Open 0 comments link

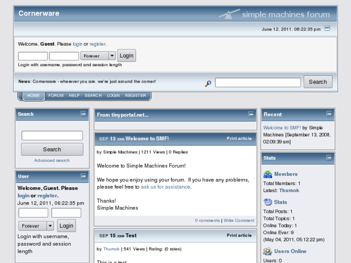tap(207, 221)
